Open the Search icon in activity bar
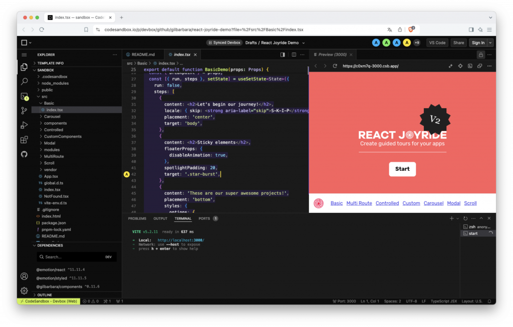Image resolution: width=513 pixels, height=327 pixels. (24, 82)
